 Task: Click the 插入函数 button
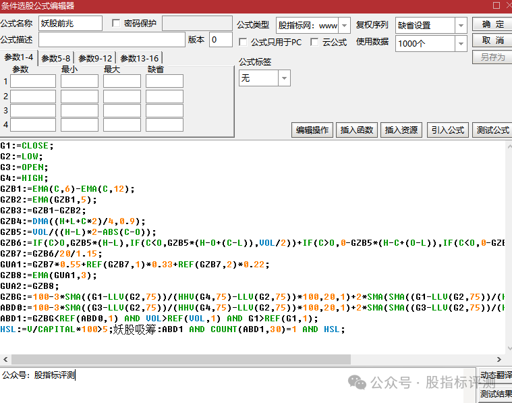click(357, 130)
